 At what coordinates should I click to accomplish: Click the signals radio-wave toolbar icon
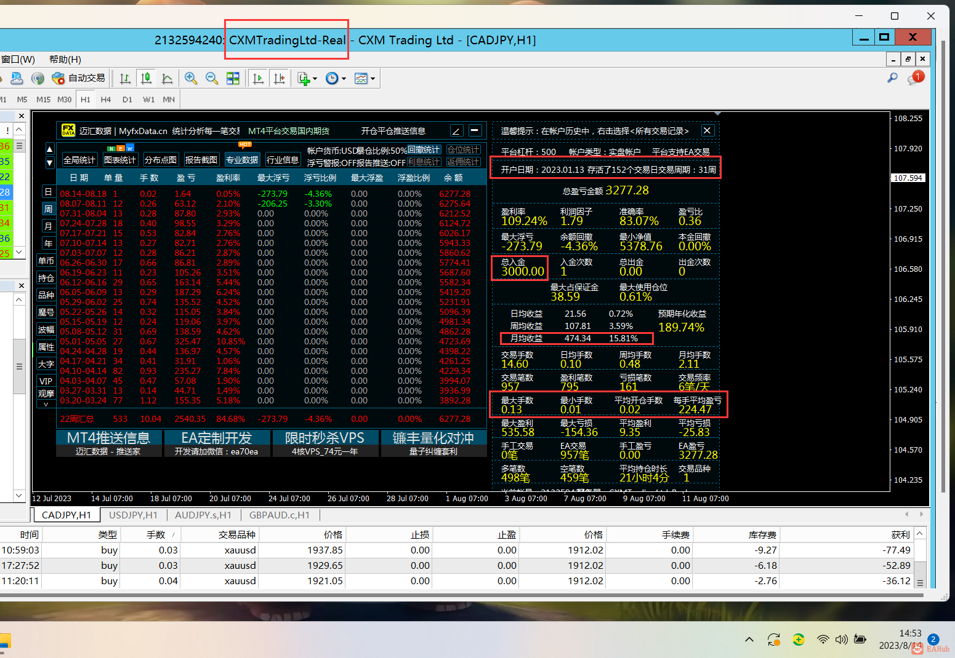pos(38,78)
